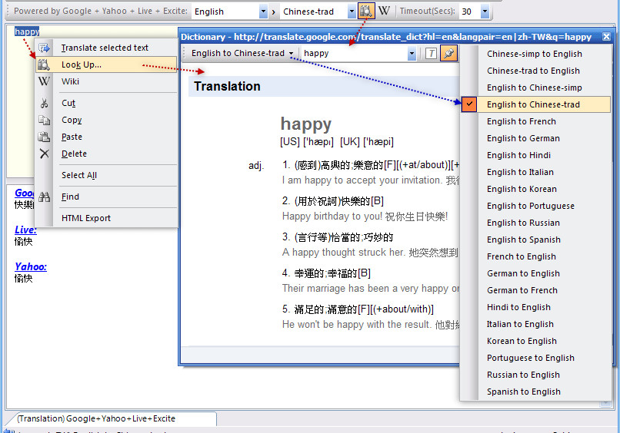Select Cut from context menu
Image resolution: width=620 pixels, height=433 pixels.
click(x=106, y=103)
